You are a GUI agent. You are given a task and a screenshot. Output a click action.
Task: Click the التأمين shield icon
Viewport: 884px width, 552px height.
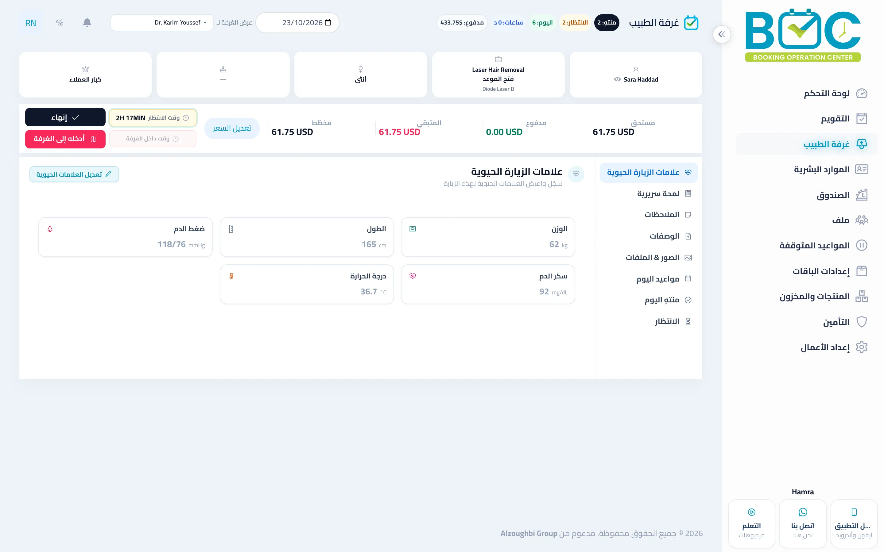[x=861, y=322]
